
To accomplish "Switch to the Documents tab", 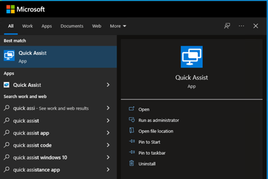I will [72, 26].
